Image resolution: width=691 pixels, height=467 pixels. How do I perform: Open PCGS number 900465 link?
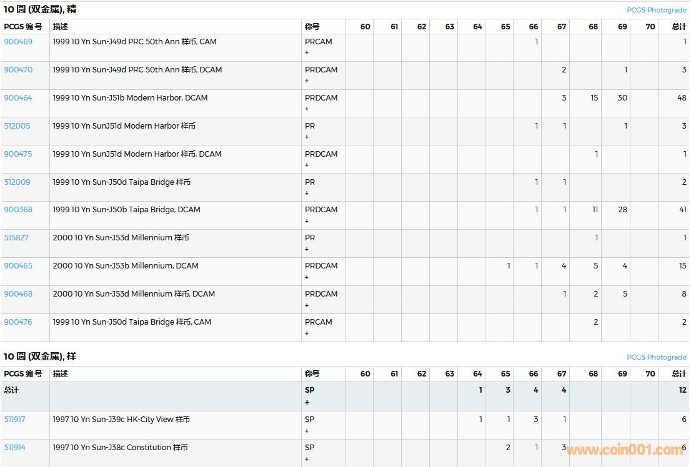pyautogui.click(x=18, y=266)
